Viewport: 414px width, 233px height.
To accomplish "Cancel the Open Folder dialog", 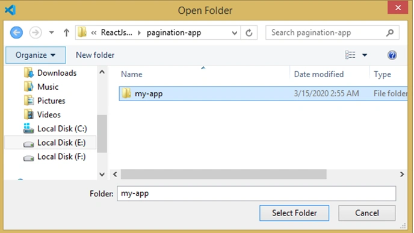I will click(x=367, y=213).
